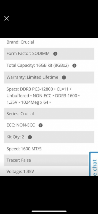The height and width of the screenshot is (214, 98).
Task: Tap the Form Factor: SODIMM text
Action: pyautogui.click(x=28, y=53)
